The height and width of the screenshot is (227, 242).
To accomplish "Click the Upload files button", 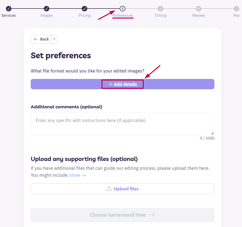I will 123,189.
